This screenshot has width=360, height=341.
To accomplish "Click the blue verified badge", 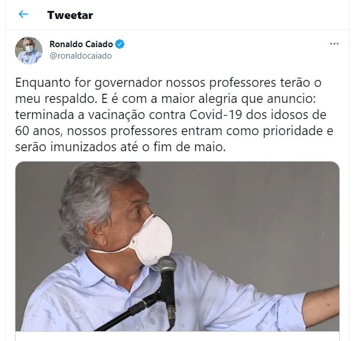I will (x=119, y=44).
